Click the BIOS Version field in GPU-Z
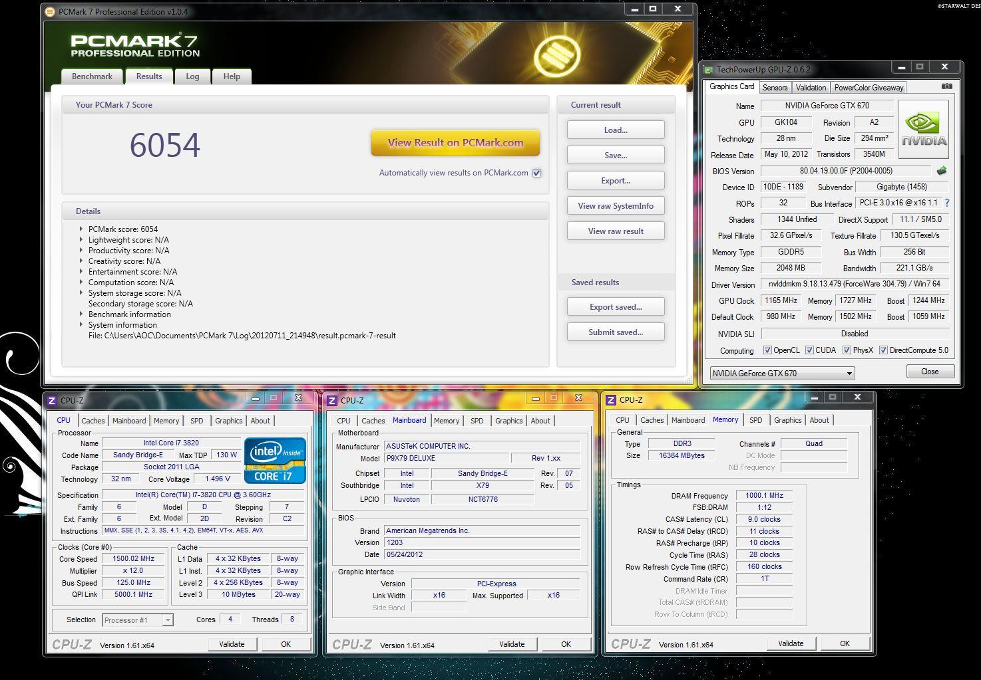Screen dimensions: 981x680 pos(846,171)
